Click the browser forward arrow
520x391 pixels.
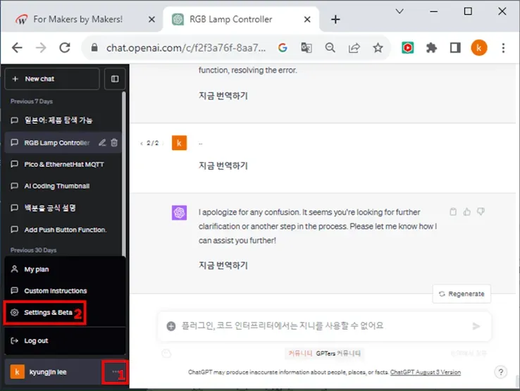point(41,48)
